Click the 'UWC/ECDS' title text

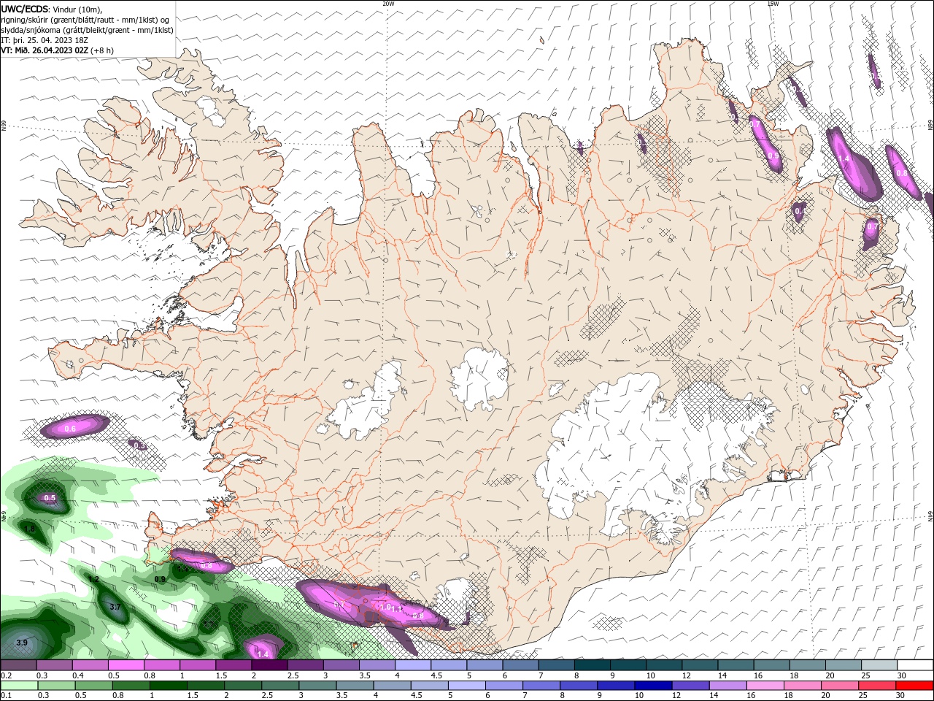point(25,9)
